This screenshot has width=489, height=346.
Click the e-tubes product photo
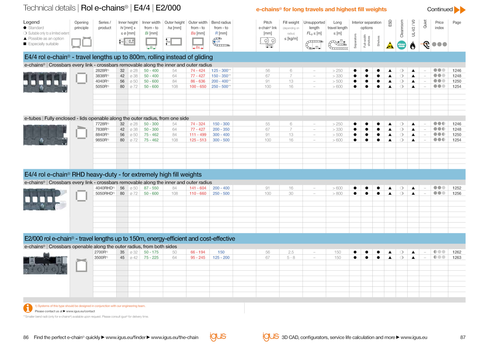click(46, 135)
